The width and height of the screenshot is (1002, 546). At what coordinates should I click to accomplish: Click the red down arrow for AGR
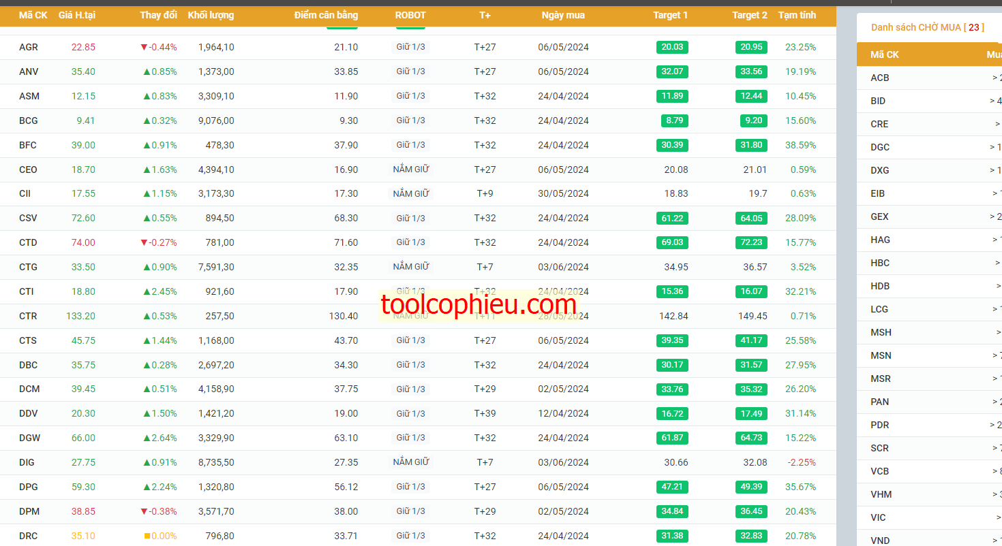click(x=144, y=48)
